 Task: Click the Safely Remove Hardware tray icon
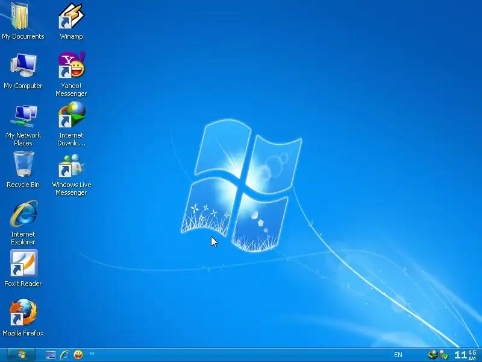444,355
